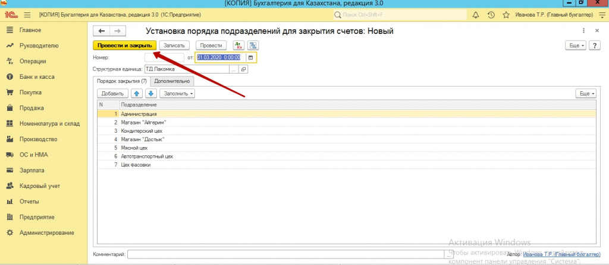The width and height of the screenshot is (609, 265).
Task: Click Провести и закрыть button
Action: 125,45
